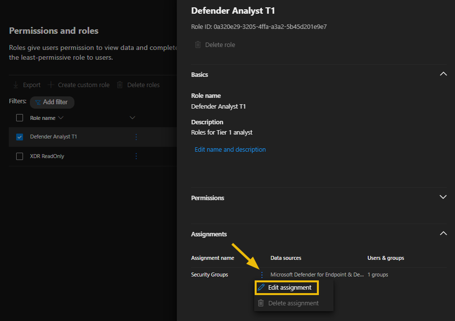Screen dimensions: 455x321
Task: Collapse the Assignments section chevron
Action: 443,233
